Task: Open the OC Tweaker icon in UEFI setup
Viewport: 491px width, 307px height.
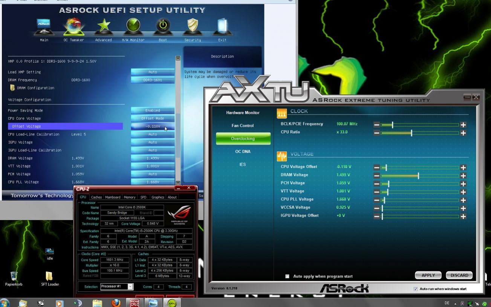Action: (73, 27)
